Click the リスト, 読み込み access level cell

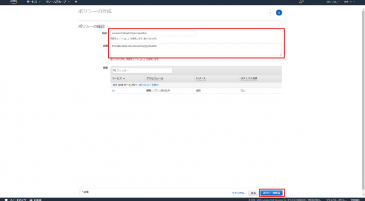pos(158,91)
